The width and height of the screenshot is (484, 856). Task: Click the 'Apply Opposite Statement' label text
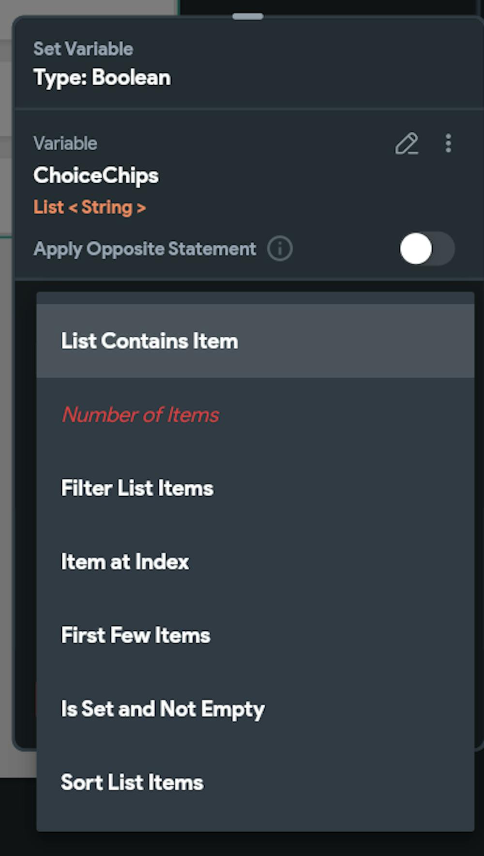coord(145,249)
